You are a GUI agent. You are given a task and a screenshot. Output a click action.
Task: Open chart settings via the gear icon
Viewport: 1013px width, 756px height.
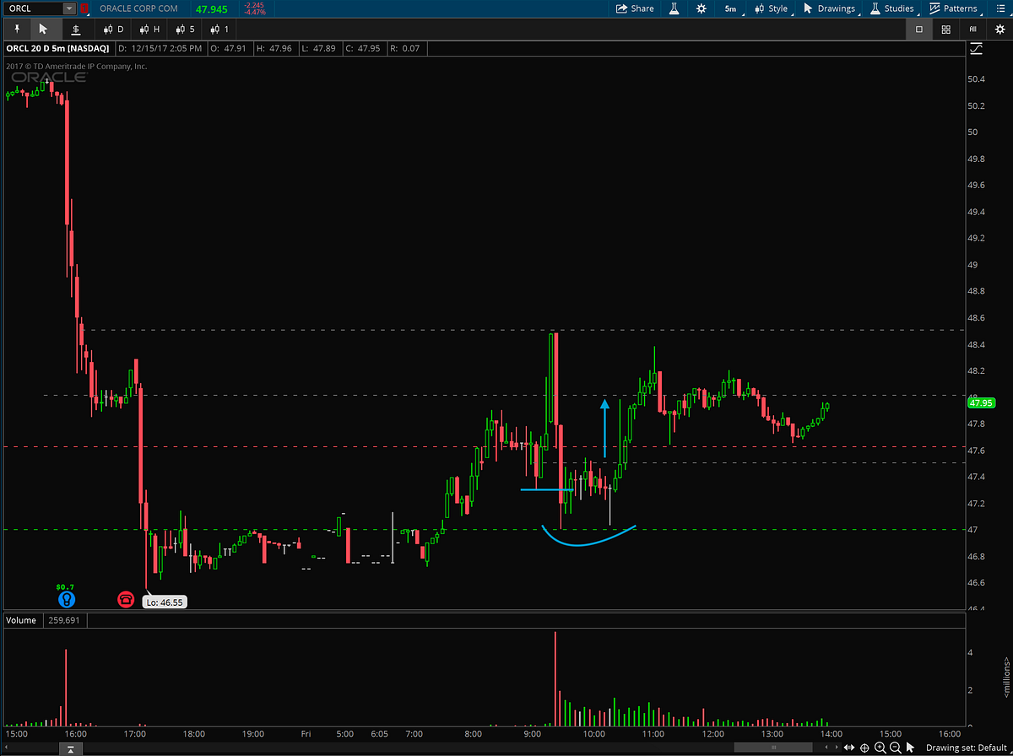pyautogui.click(x=703, y=8)
